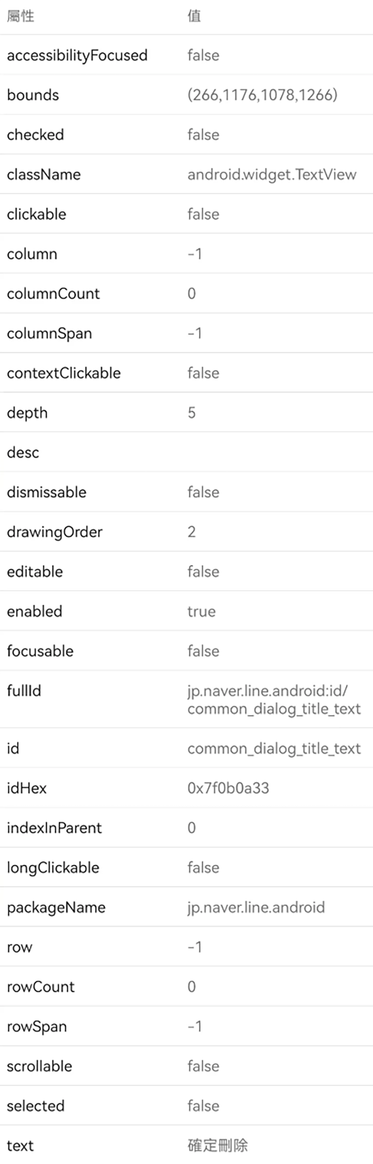Click the packageName value jp.naver.line.android
The width and height of the screenshot is (373, 1164).
256,907
